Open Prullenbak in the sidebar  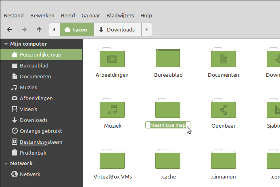pos(33,153)
